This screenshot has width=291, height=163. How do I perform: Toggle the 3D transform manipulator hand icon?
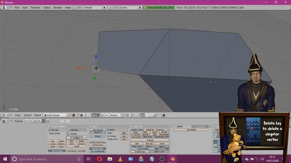click(94, 115)
